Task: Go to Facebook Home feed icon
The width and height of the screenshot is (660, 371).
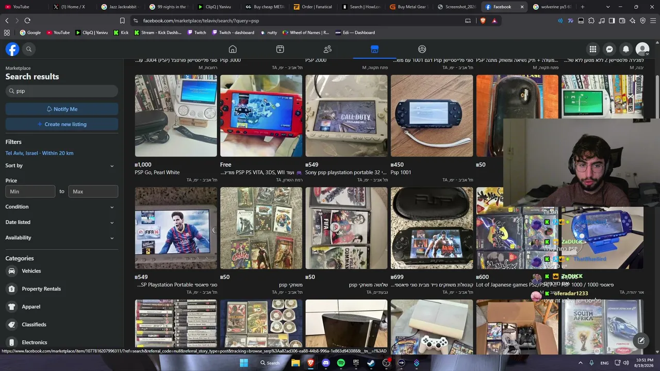Action: pos(233,49)
